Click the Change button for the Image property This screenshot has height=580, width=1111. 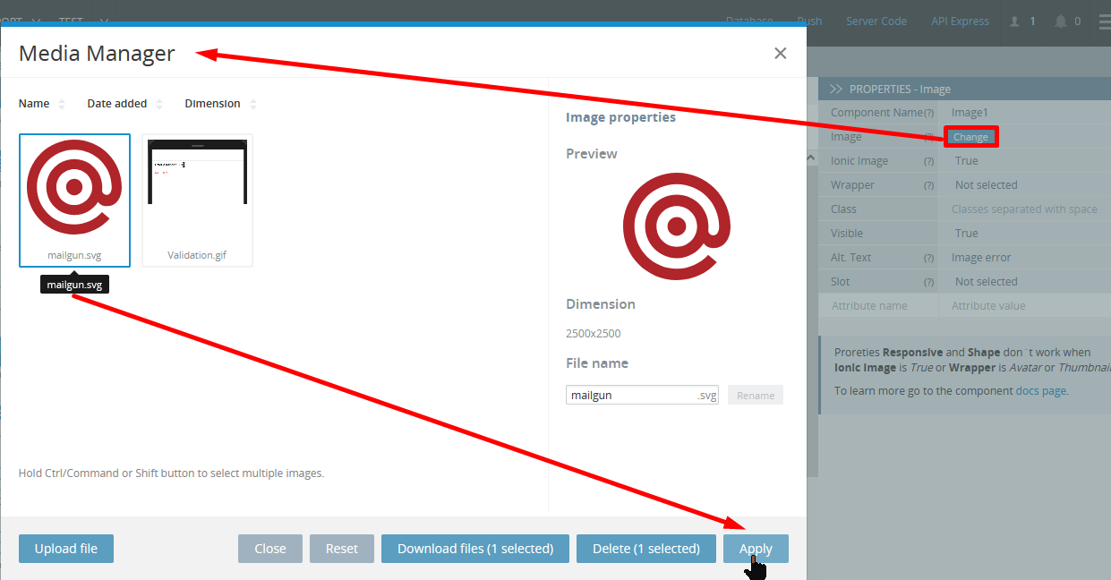point(970,137)
